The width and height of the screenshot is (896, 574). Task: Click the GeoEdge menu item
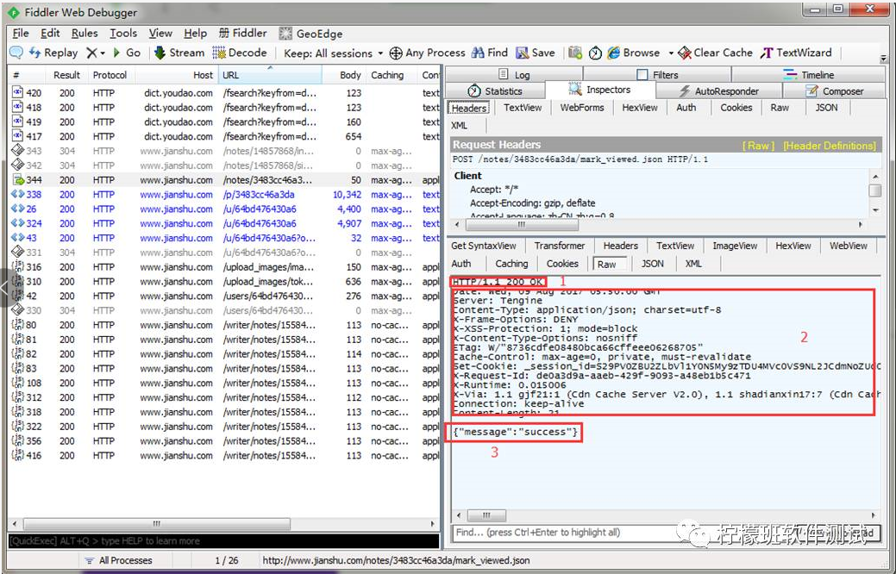(x=310, y=33)
